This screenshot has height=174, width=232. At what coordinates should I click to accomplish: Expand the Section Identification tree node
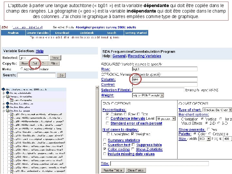(4, 103)
